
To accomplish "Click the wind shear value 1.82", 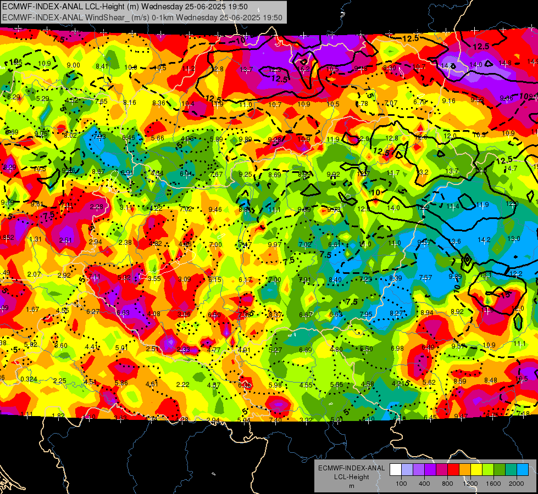I will [x=58, y=416].
